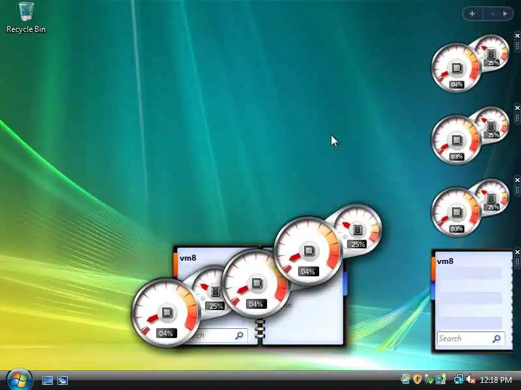Click magnifier icon in floating Contacts search
The height and width of the screenshot is (390, 521).
239,335
